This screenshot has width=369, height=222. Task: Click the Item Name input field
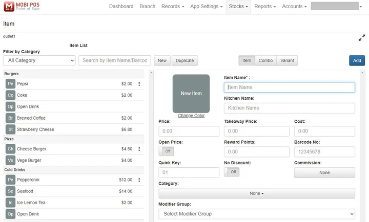[x=289, y=87]
